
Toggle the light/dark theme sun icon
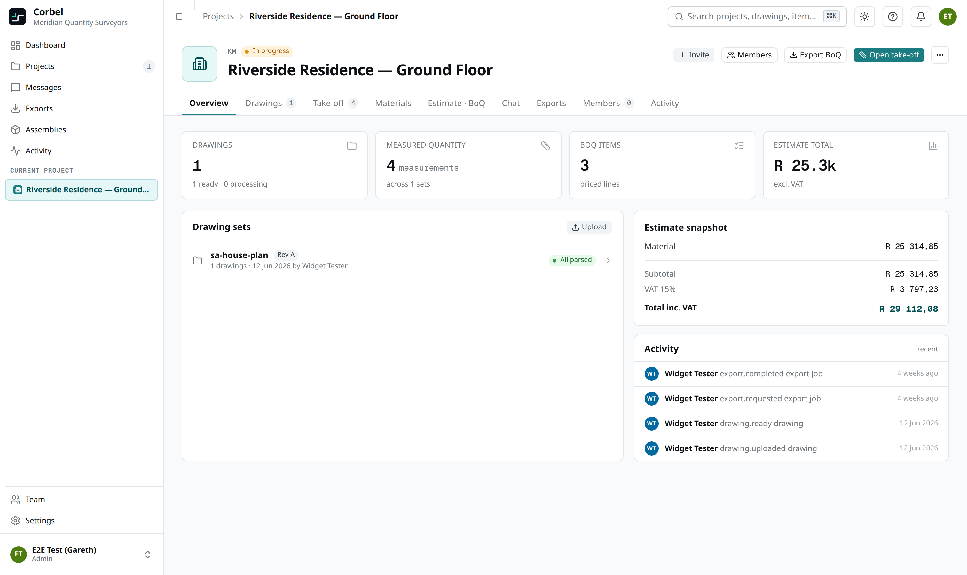(x=865, y=16)
